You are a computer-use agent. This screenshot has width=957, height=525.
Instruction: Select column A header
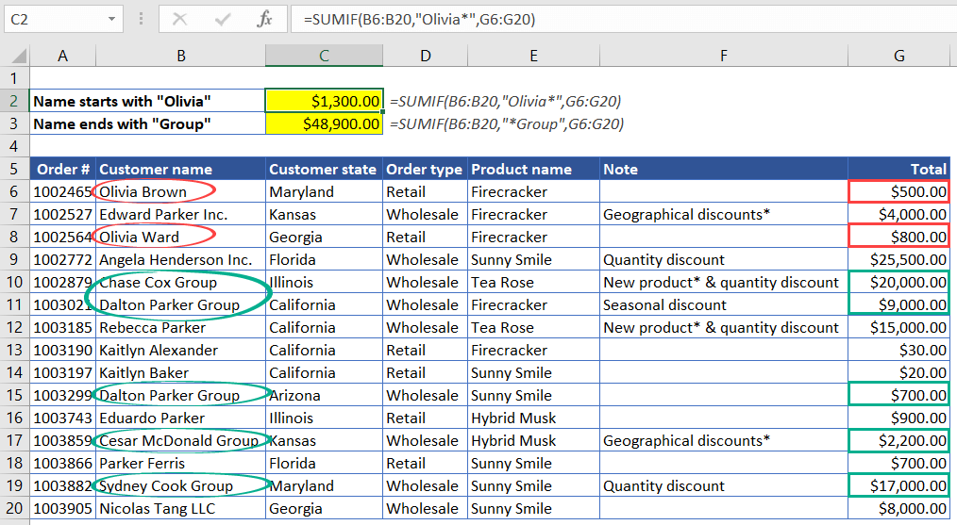pyautogui.click(x=62, y=57)
